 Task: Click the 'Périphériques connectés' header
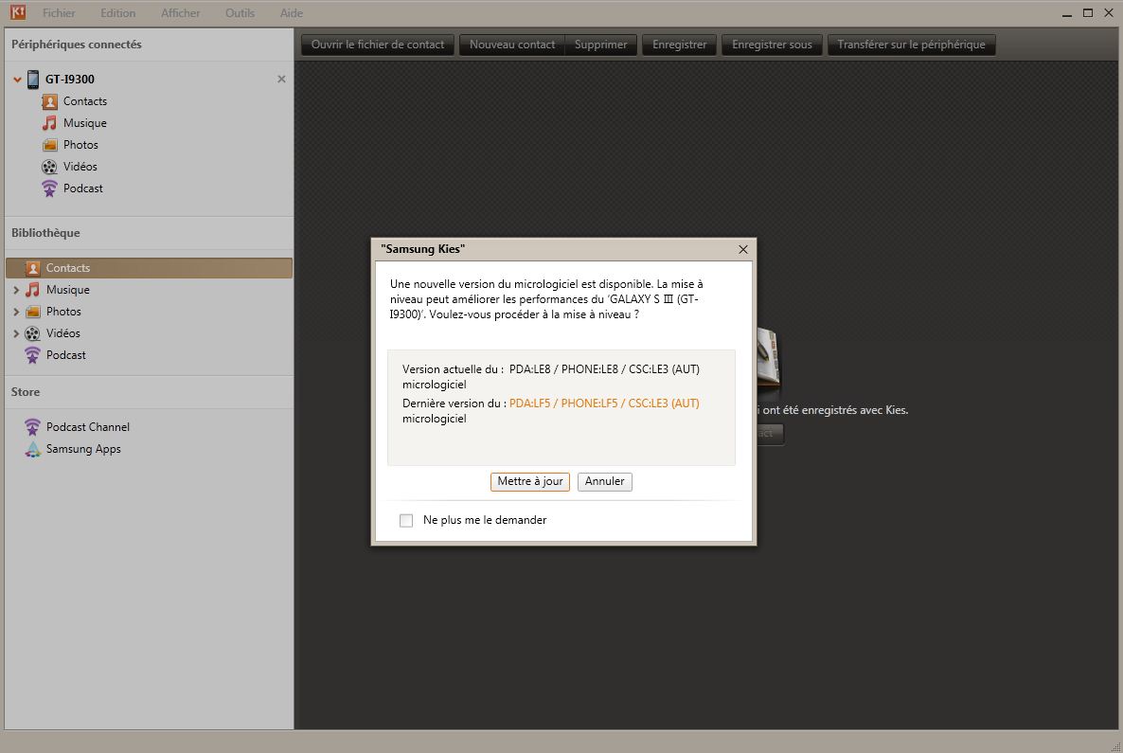pyautogui.click(x=77, y=45)
